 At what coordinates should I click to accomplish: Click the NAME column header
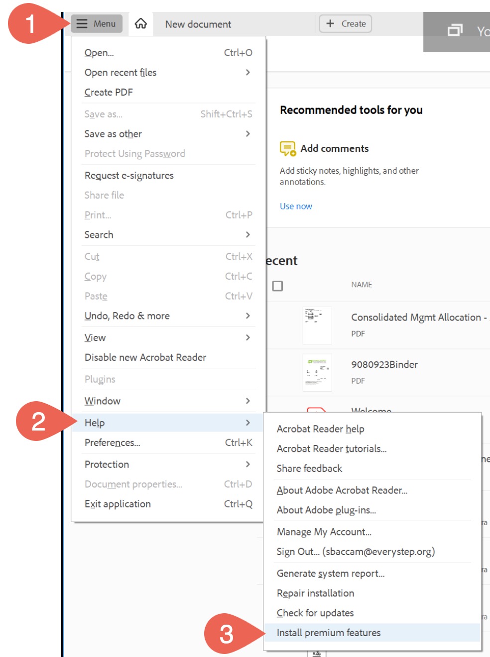(x=362, y=285)
